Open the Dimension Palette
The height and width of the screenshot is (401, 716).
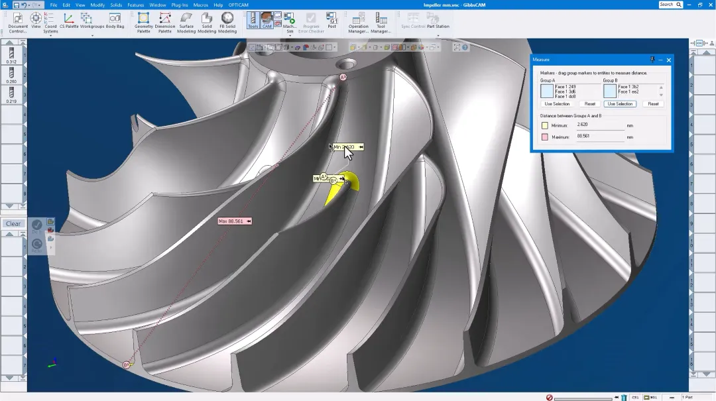(x=165, y=23)
